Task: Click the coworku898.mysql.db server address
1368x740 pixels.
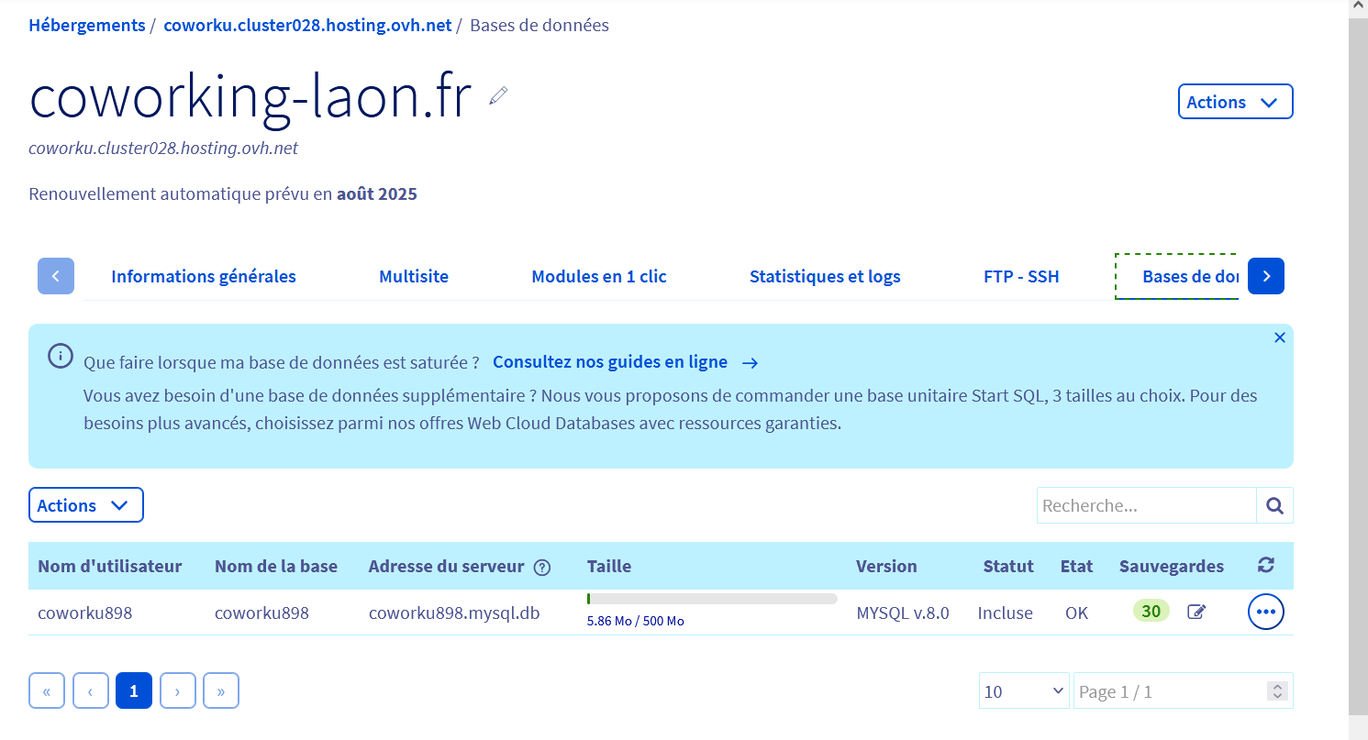Action: tap(454, 613)
